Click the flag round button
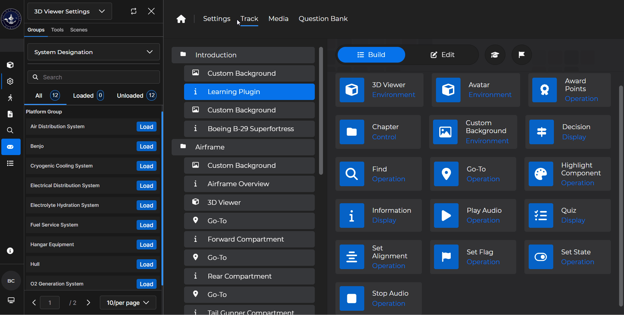This screenshot has width=624, height=315. click(x=521, y=55)
